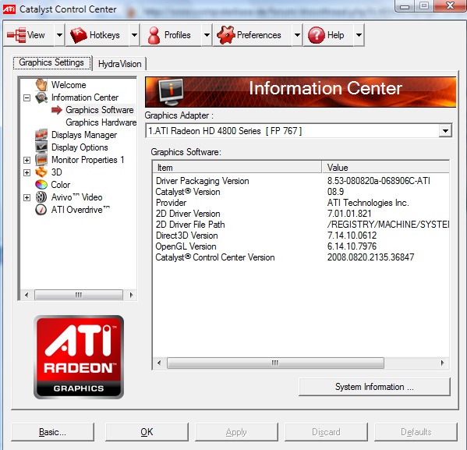Click the value 2008.0820.2135.36847
Viewport: 467px width, 450px height.
[370, 257]
